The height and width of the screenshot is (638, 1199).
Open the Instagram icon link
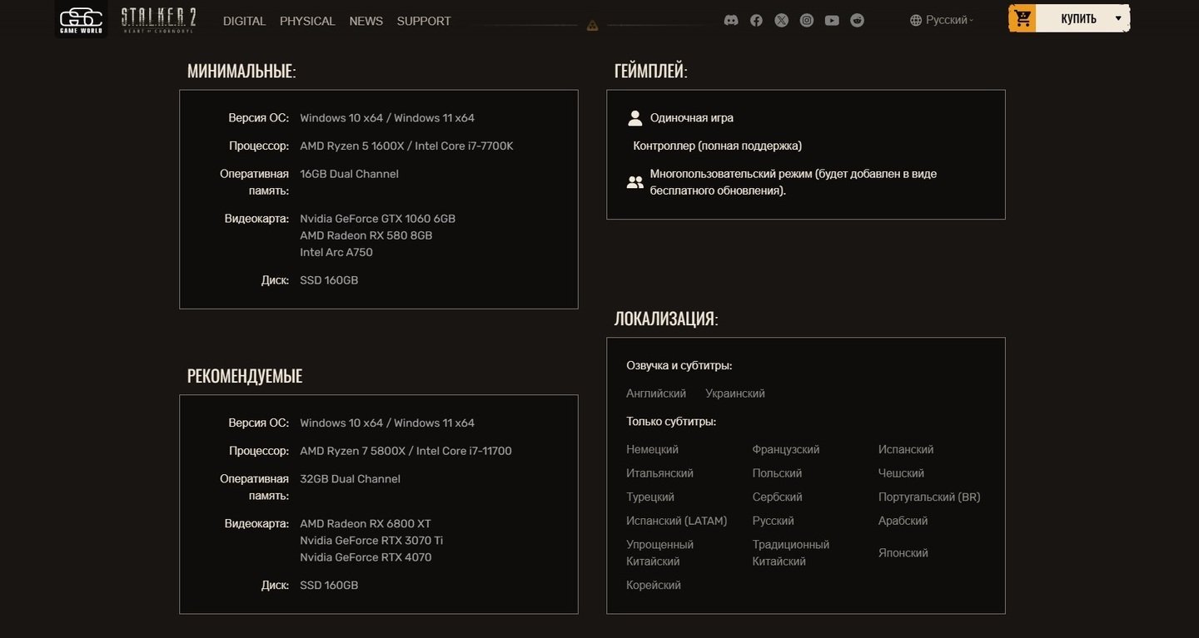(807, 20)
